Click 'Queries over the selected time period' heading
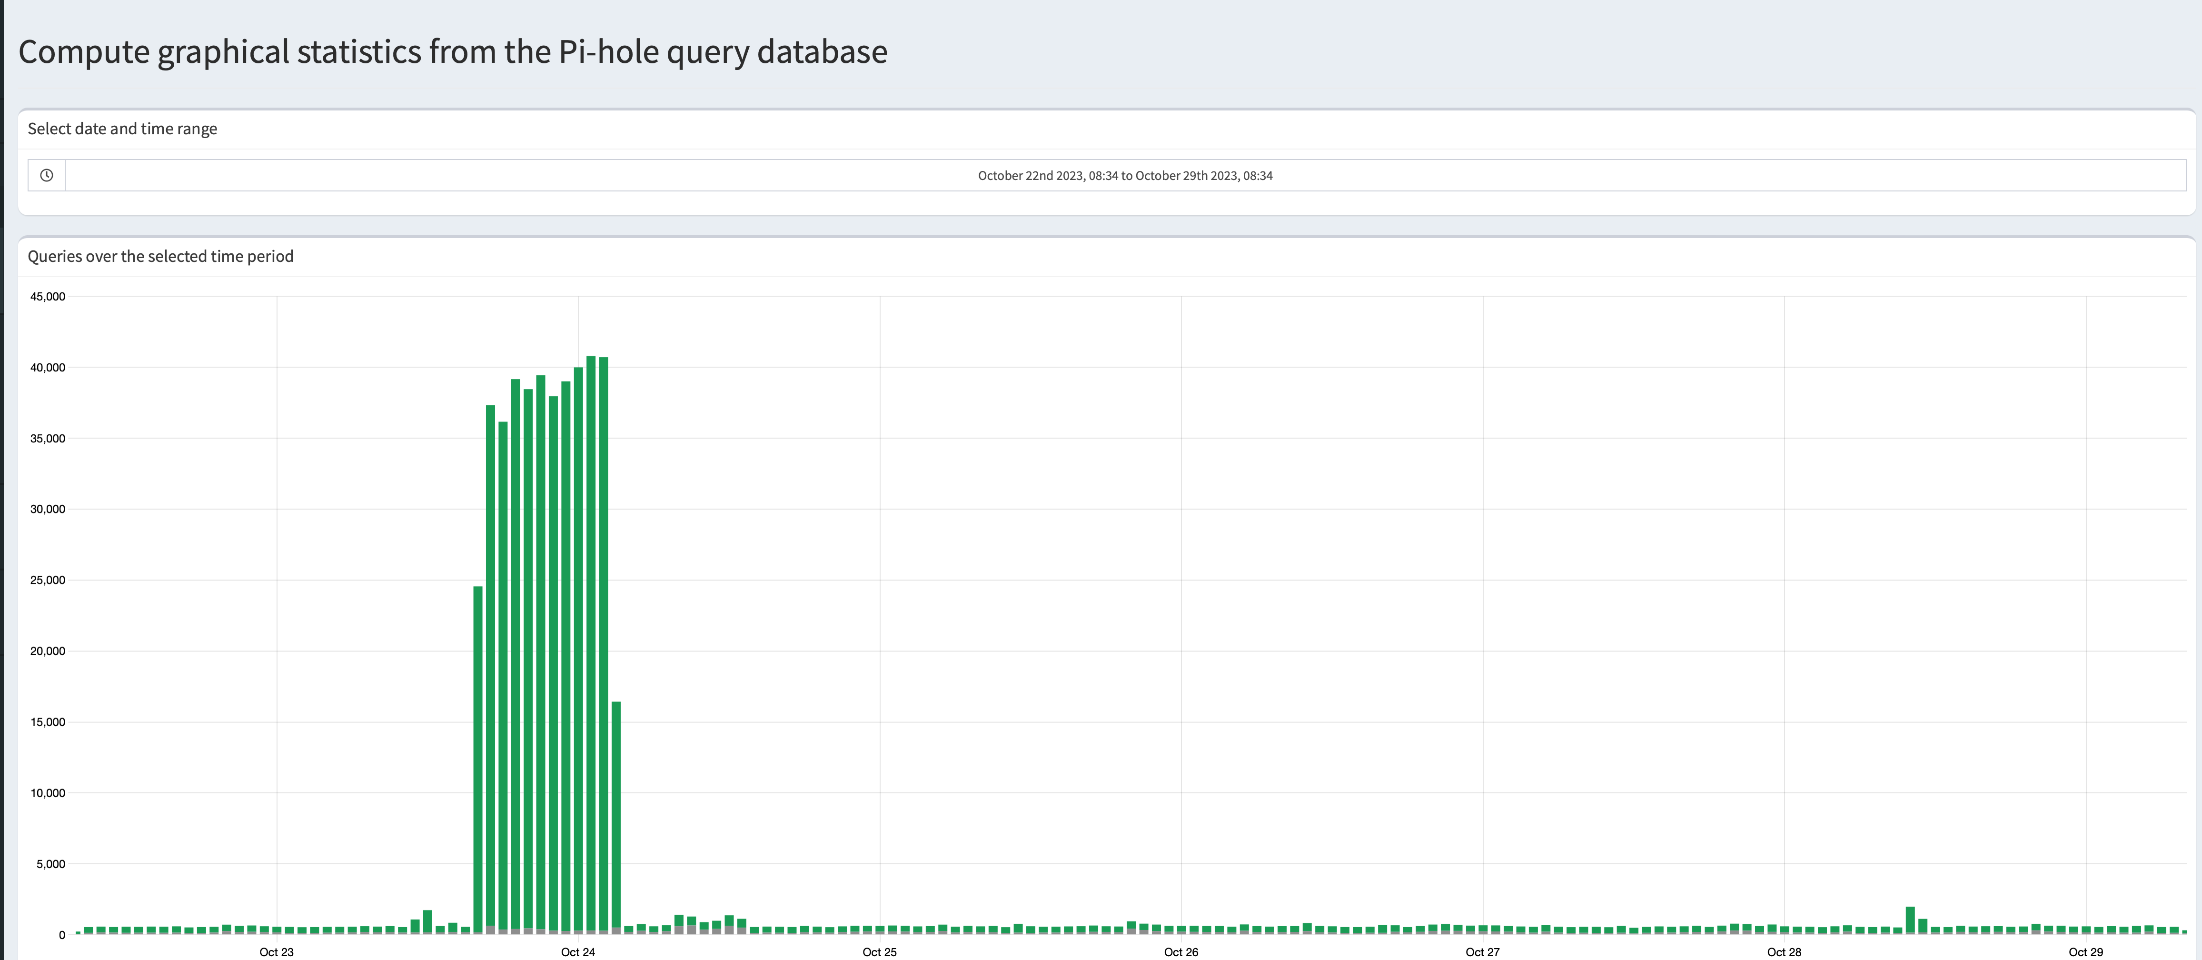Screen dimensions: 2202x960 click(161, 257)
